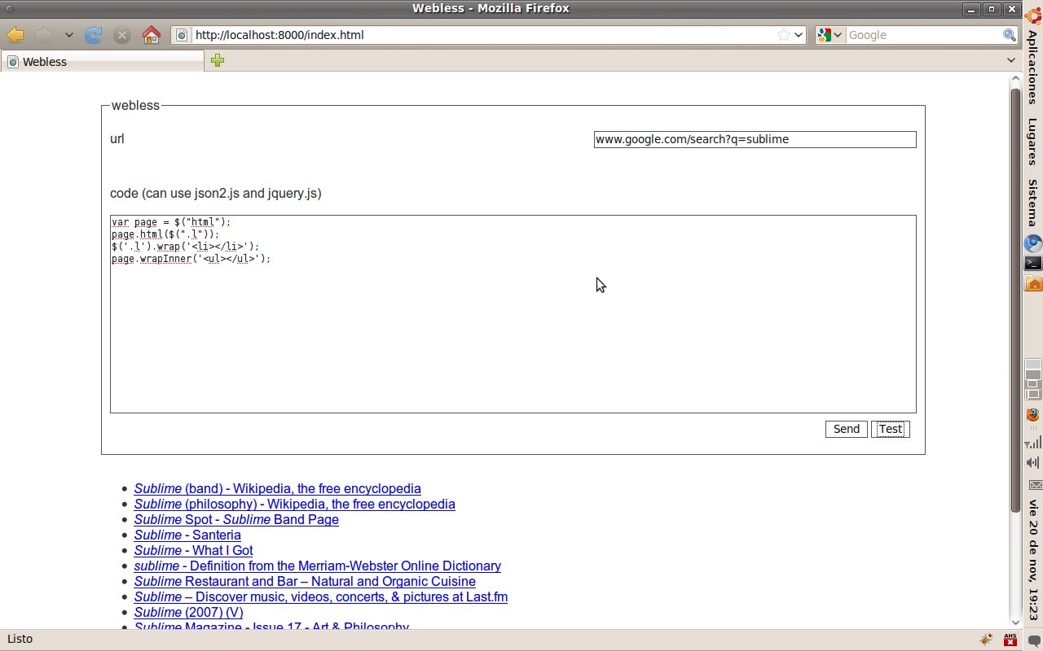Click the scrollbar down arrow
The image size is (1043, 651).
[x=1015, y=623]
